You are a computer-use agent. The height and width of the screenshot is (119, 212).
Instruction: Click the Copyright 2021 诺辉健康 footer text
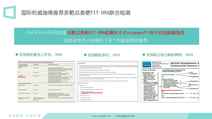coord(113,116)
